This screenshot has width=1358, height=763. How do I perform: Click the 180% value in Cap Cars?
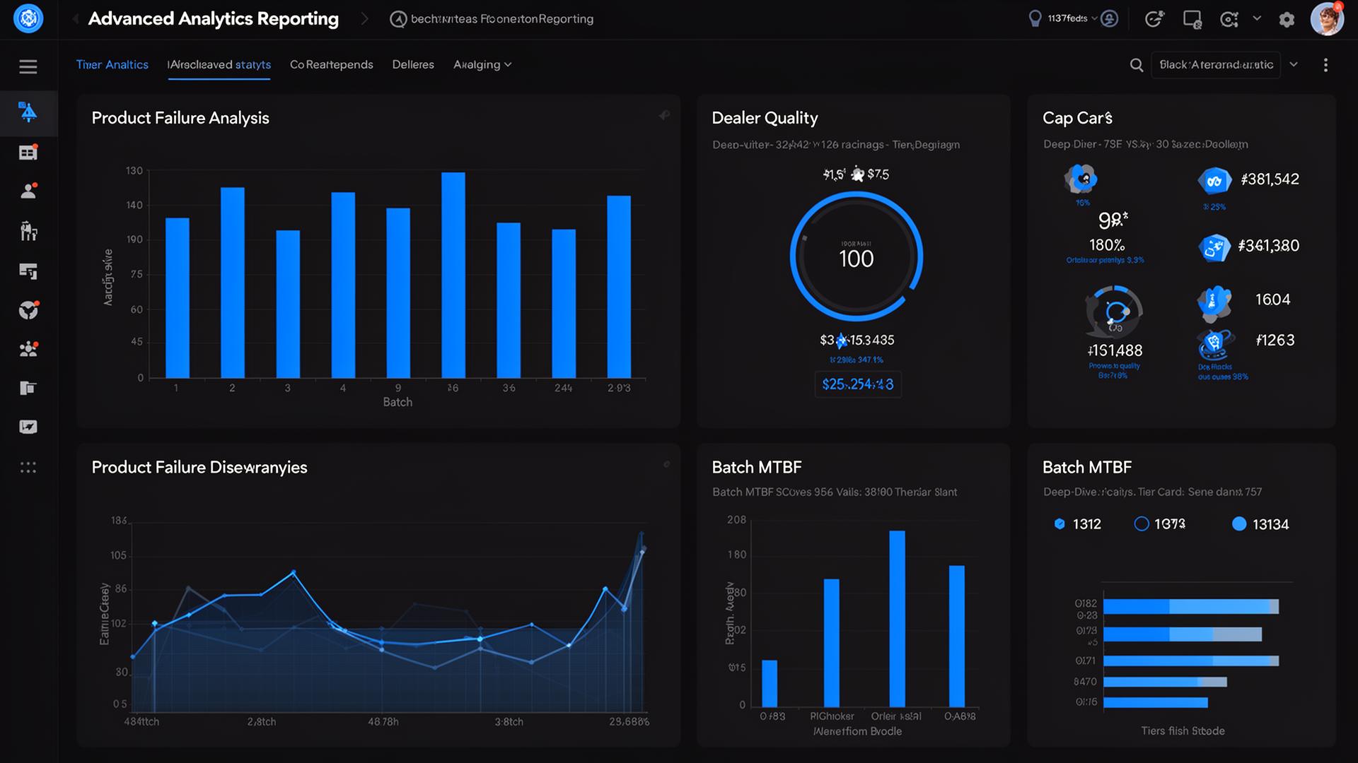point(1107,245)
